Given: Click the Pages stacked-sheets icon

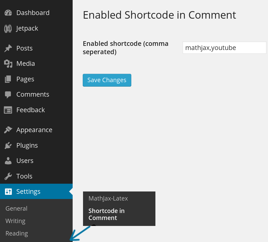Looking at the screenshot, I should pos(8,79).
